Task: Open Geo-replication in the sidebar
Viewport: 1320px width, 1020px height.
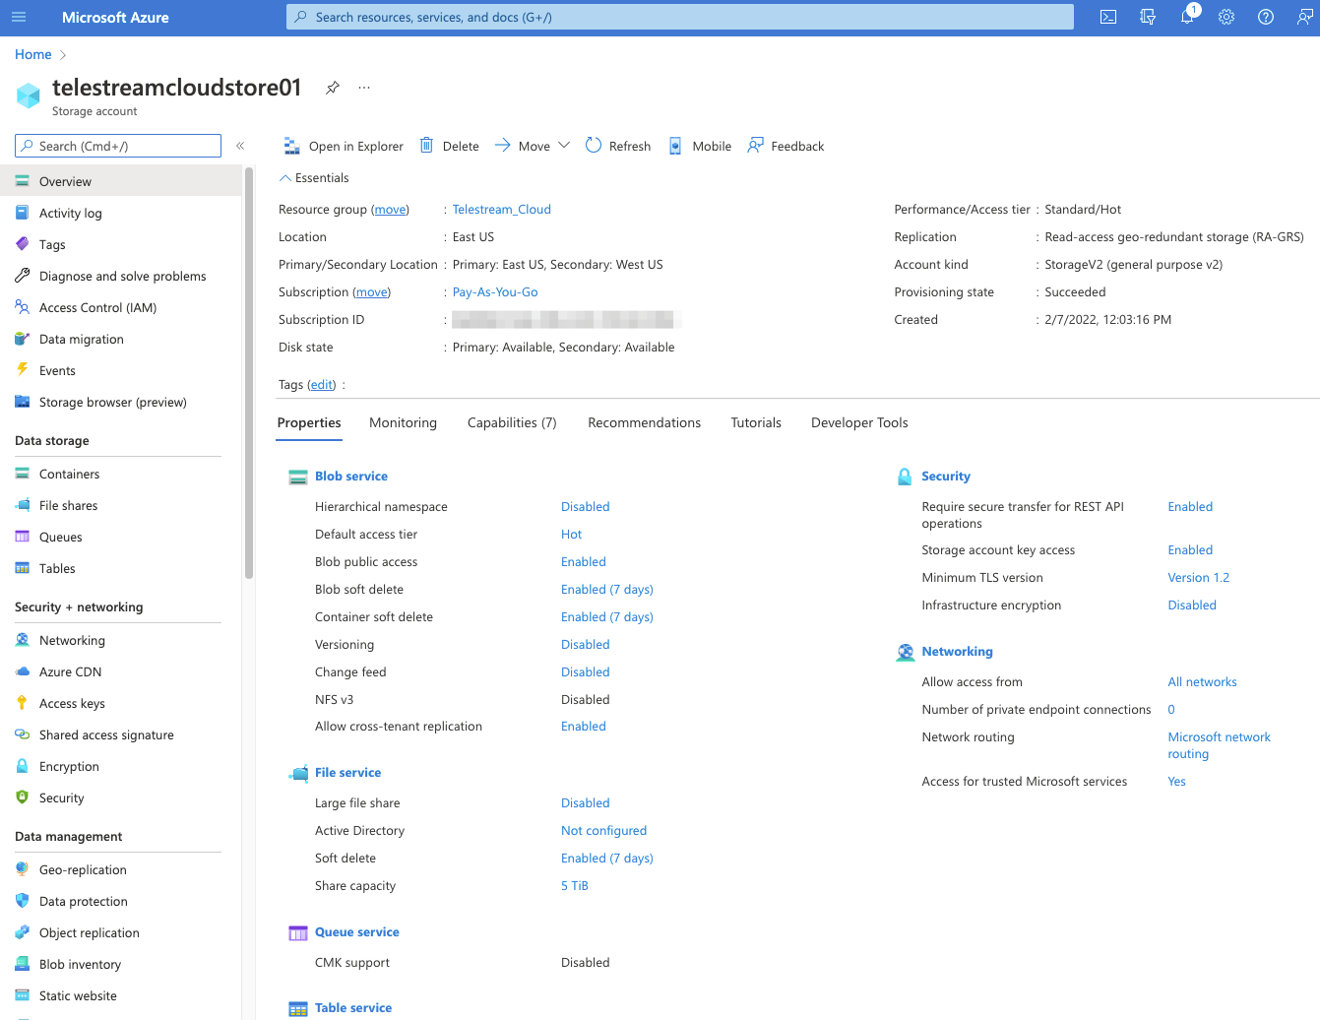Action: pos(120,869)
